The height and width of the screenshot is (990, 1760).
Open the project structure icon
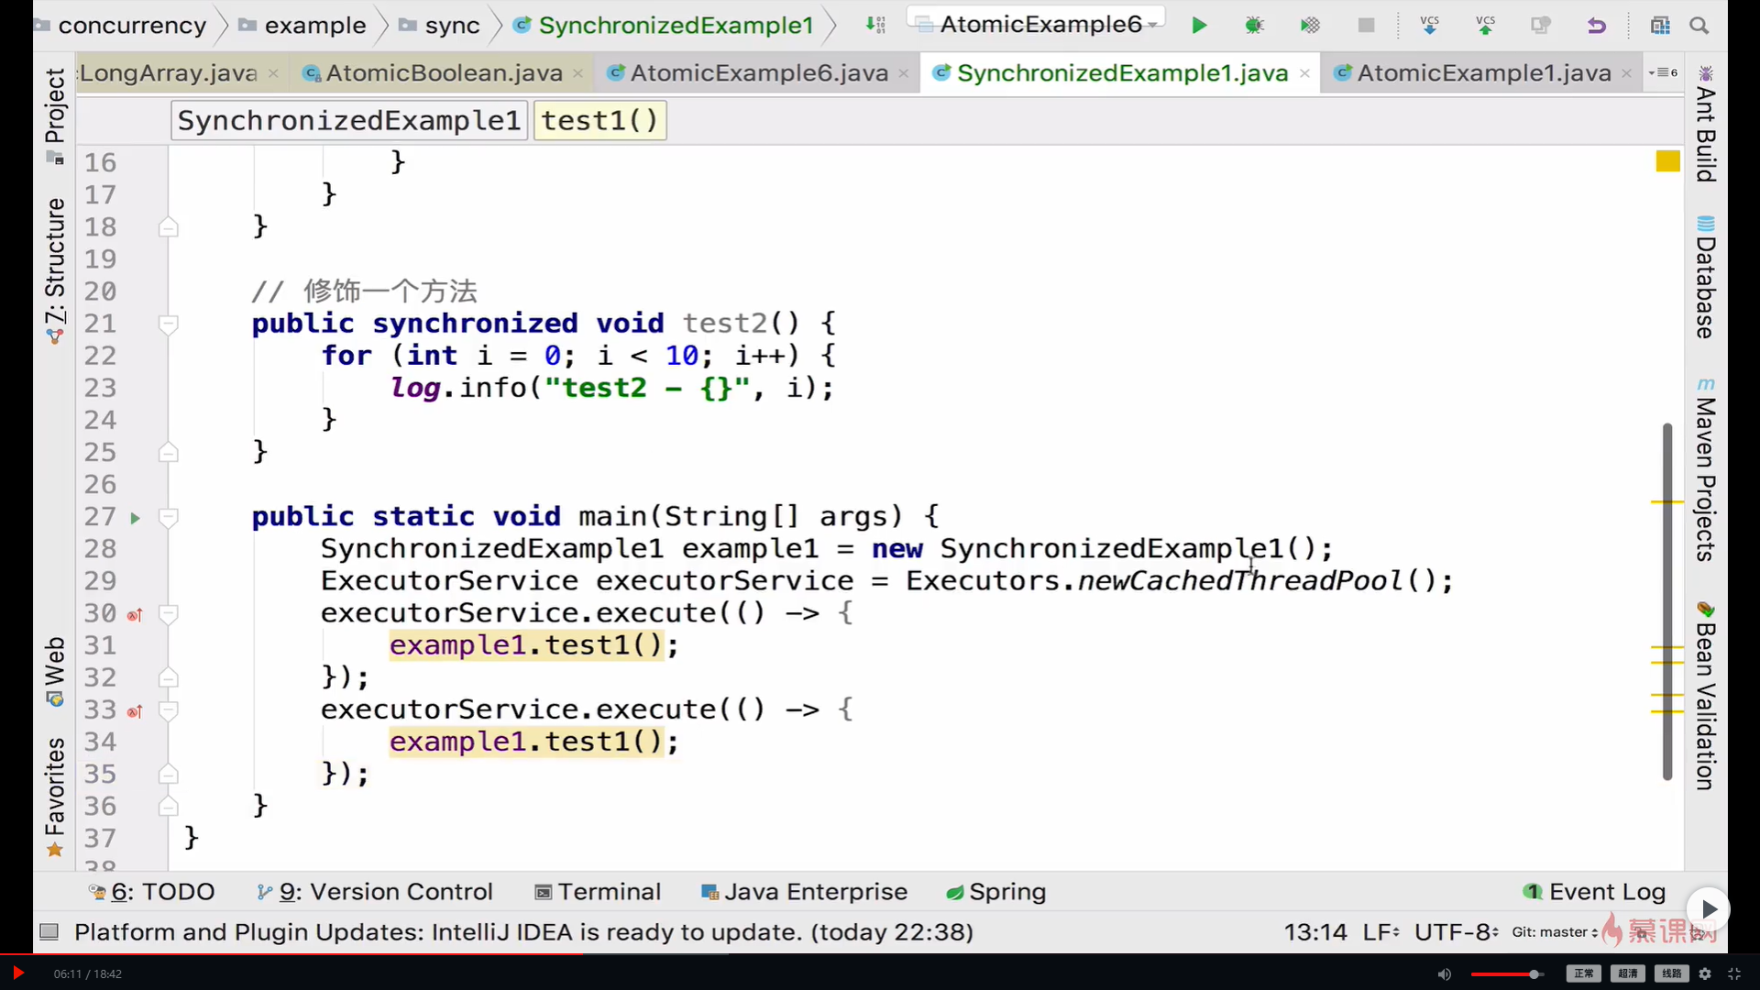1660,26
